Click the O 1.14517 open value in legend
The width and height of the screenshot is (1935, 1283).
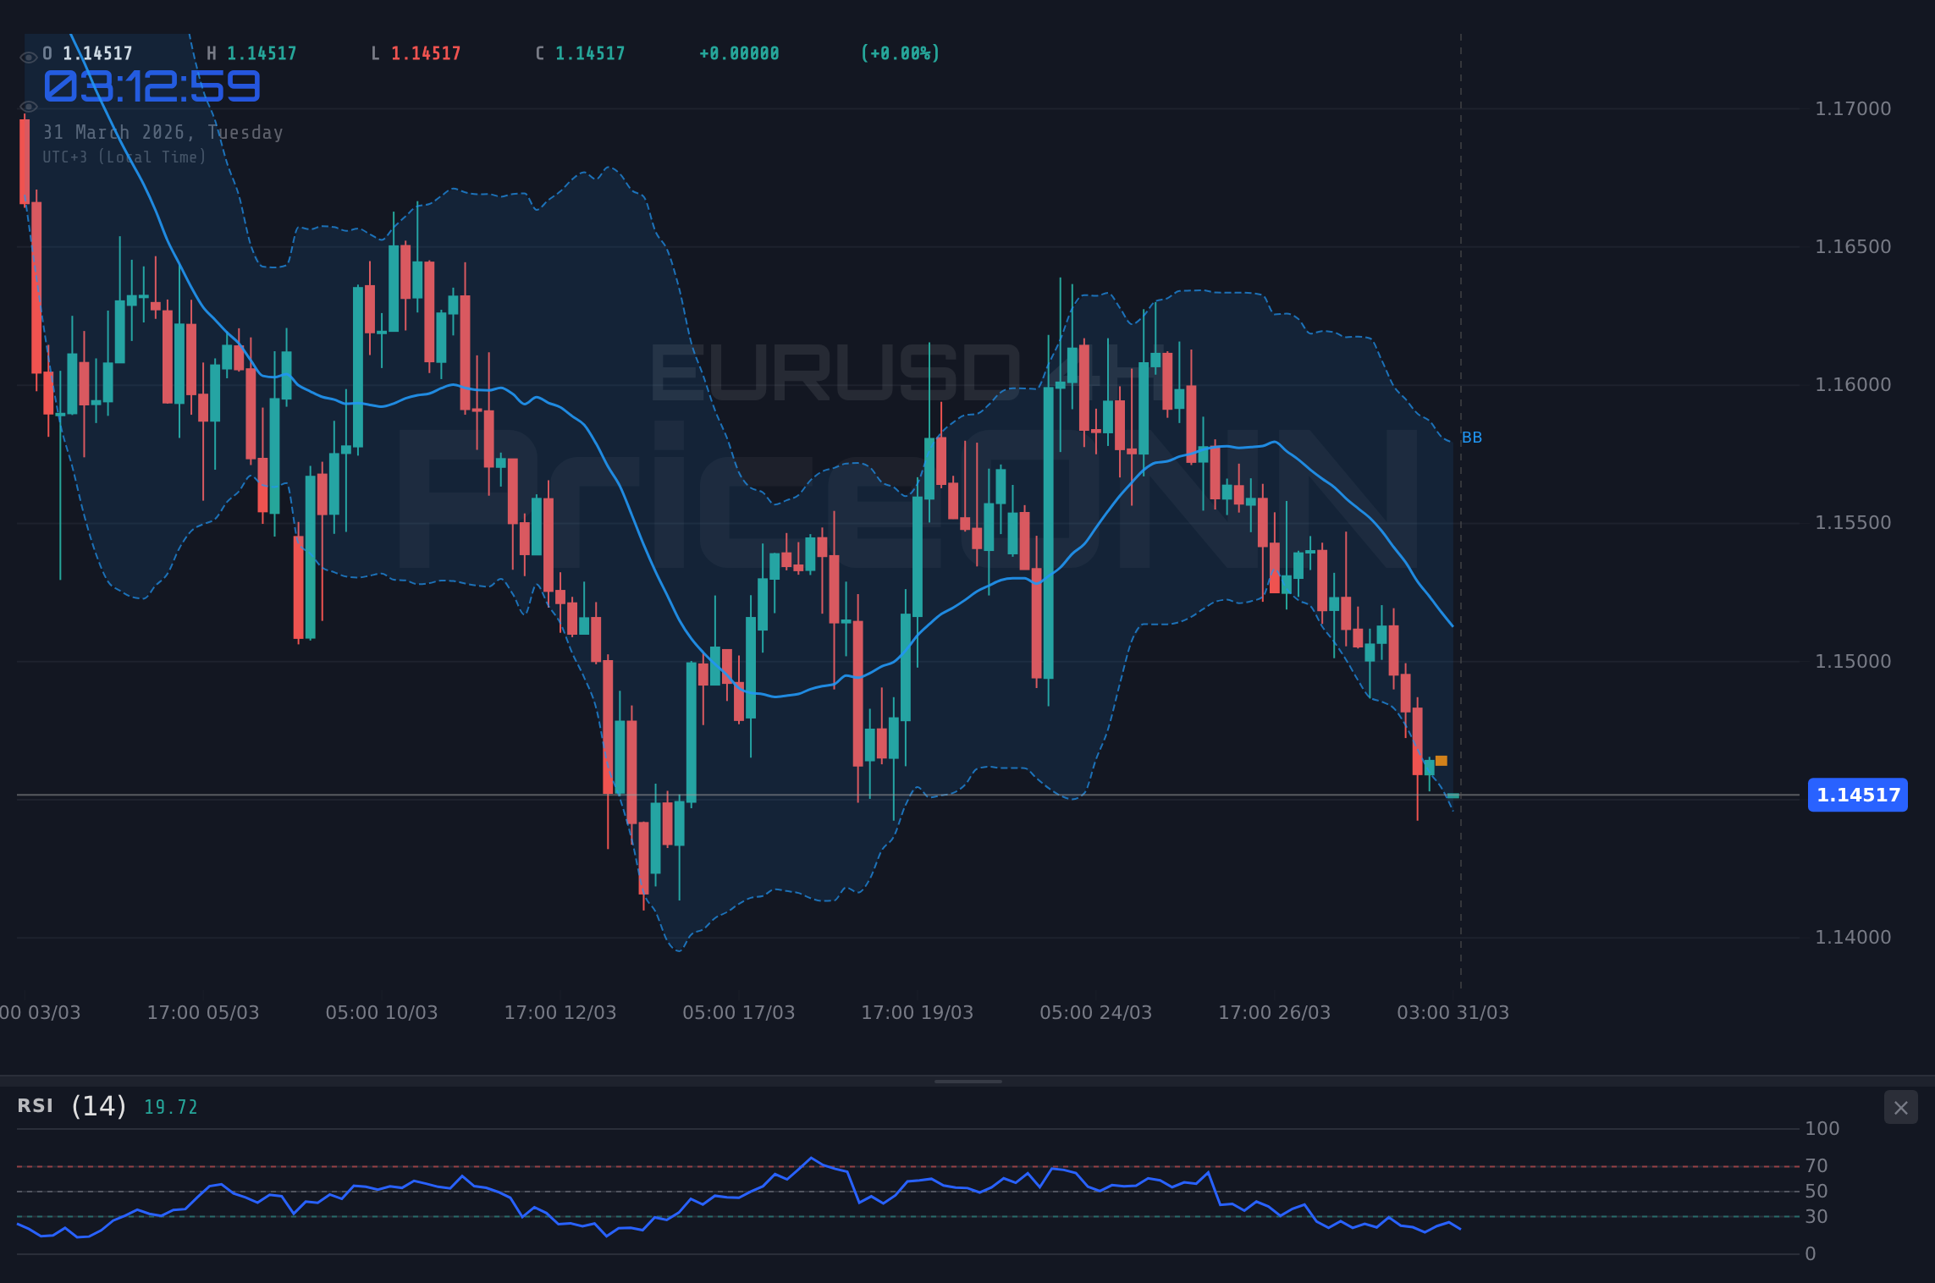coord(96,52)
